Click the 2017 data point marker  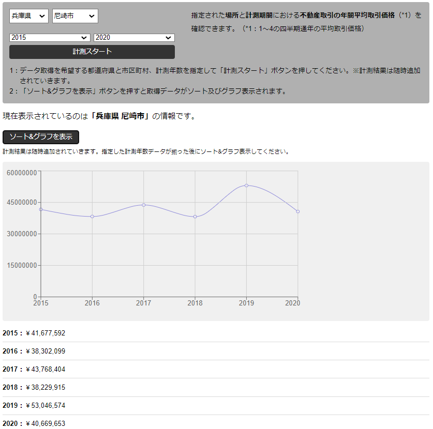click(144, 205)
